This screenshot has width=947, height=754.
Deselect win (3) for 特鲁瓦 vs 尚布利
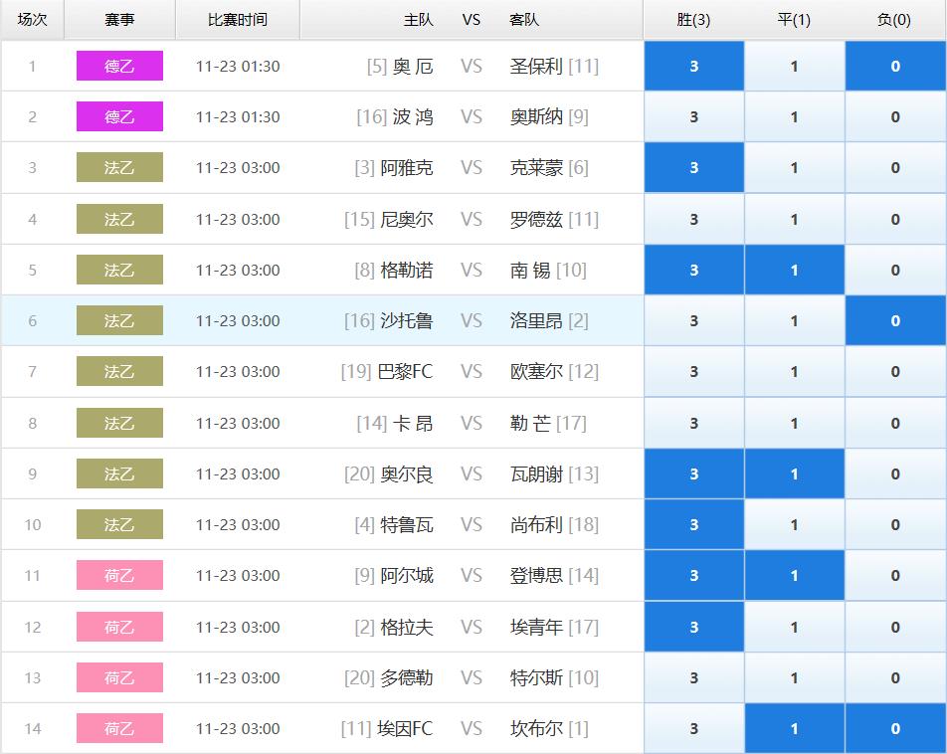tap(694, 524)
